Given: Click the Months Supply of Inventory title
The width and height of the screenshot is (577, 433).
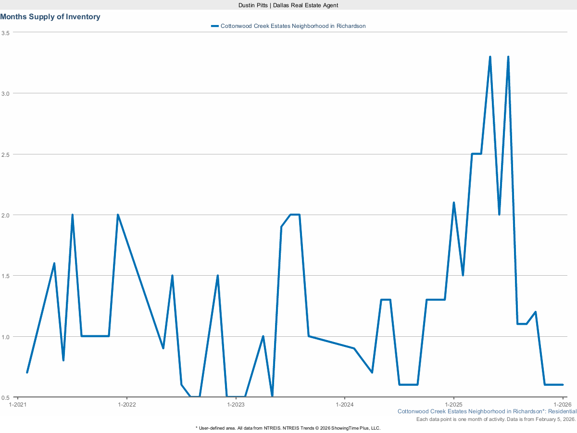Looking at the screenshot, I should pyautogui.click(x=50, y=16).
